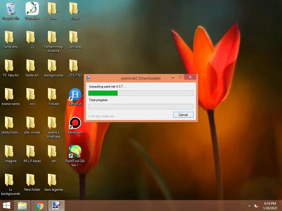Screen dimensions: 282x211
Task: Select the Base folder
Action: point(54,11)
